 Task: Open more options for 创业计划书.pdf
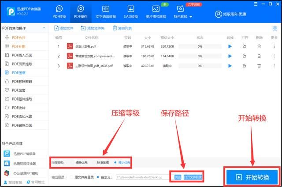tap(274, 46)
